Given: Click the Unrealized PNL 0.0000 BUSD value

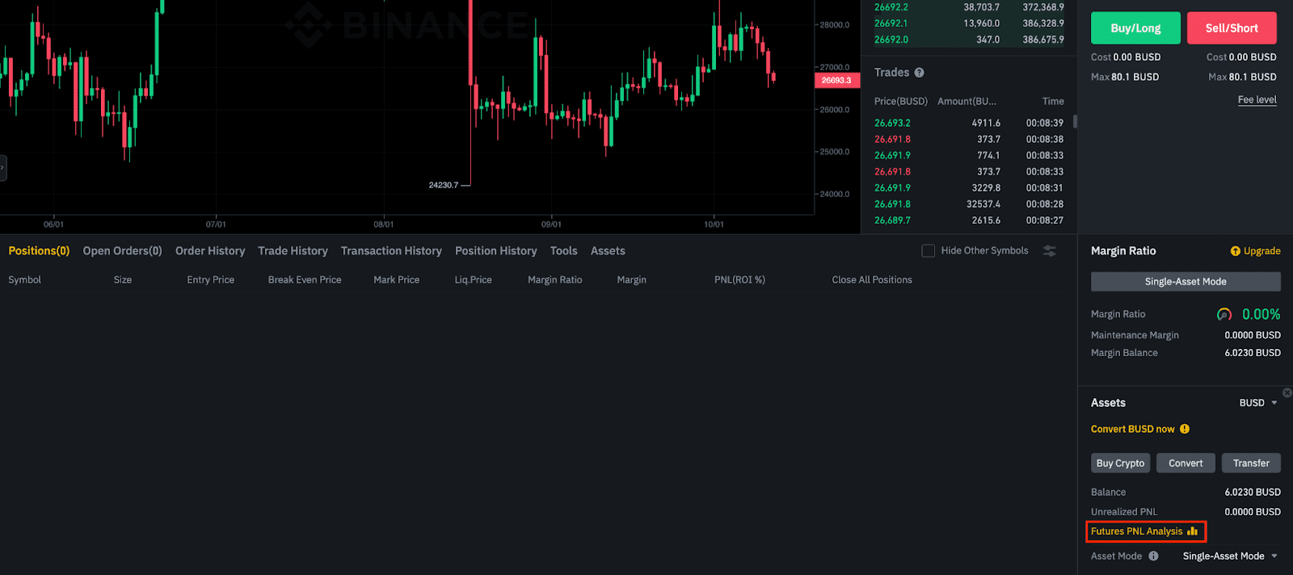Looking at the screenshot, I should click(x=1253, y=512).
